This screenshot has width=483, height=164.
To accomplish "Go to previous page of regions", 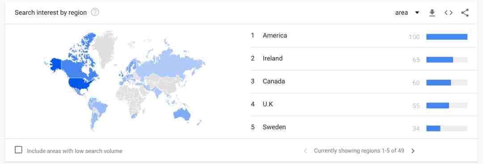I will tap(305, 151).
